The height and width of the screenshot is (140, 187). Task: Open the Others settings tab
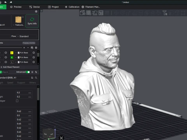(x=32, y=82)
